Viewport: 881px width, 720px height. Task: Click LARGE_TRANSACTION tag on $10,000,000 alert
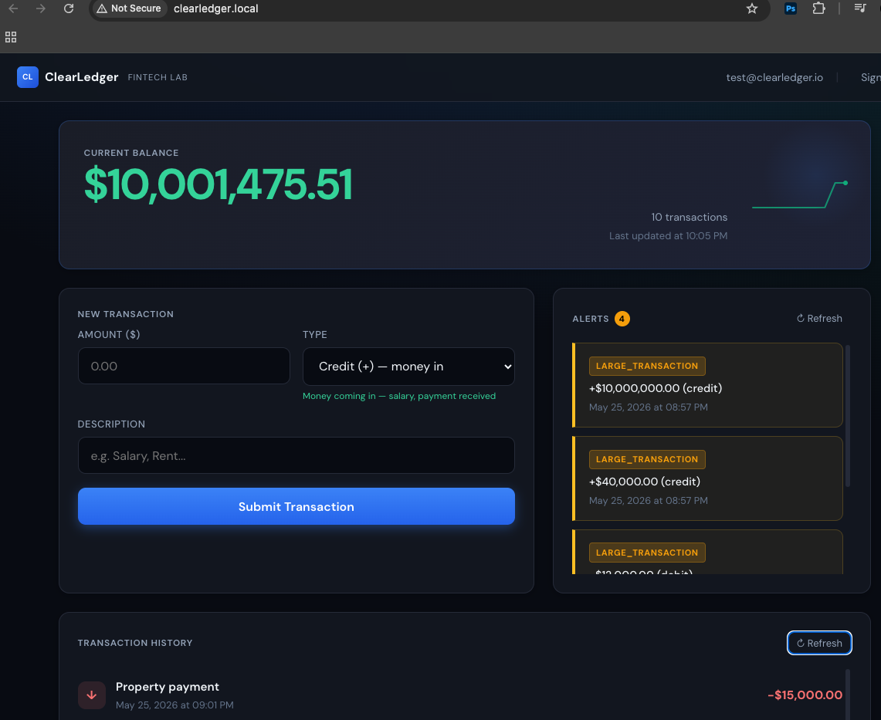(x=647, y=366)
